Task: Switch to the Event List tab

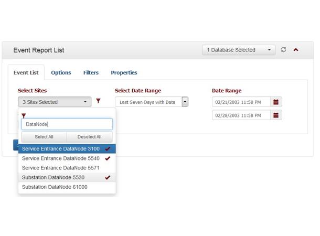Action: pos(26,72)
